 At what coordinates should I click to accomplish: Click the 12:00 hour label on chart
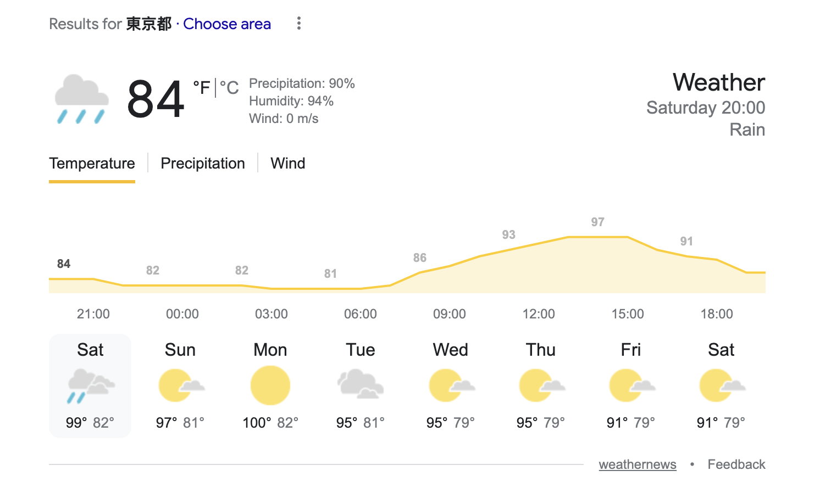539,314
